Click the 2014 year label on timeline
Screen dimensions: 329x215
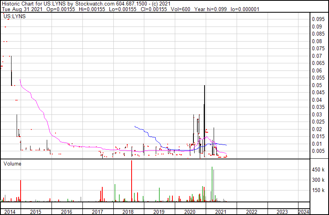10,212
